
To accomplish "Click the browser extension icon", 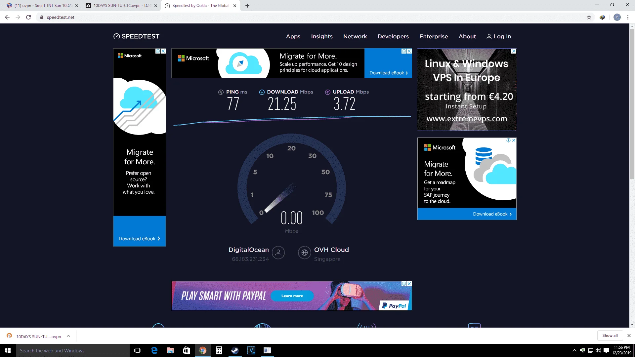I will tap(602, 17).
